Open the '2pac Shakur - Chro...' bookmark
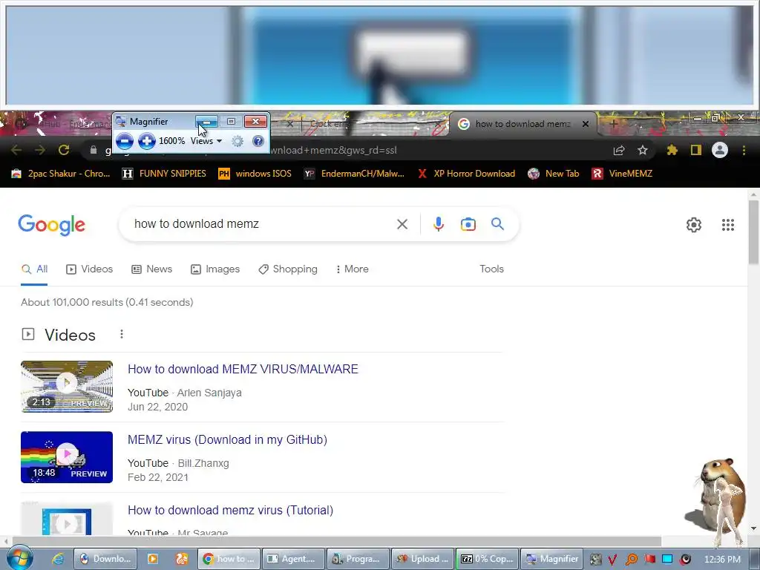Image resolution: width=760 pixels, height=570 pixels. coord(61,174)
